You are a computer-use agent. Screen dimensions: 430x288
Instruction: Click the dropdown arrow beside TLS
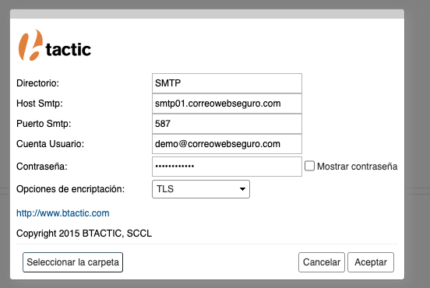point(242,189)
